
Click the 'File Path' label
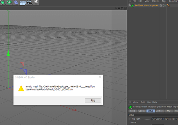click(x=136, y=119)
